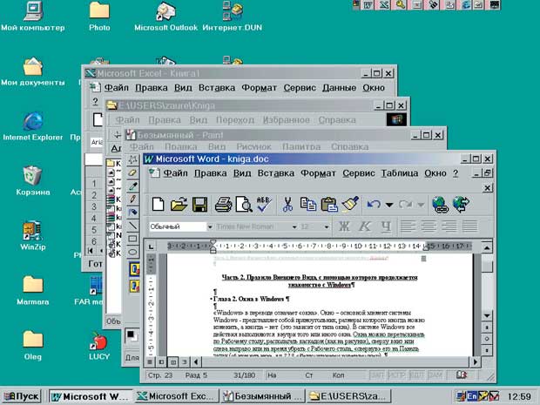Toggle italic with the К button

[x=365, y=226]
